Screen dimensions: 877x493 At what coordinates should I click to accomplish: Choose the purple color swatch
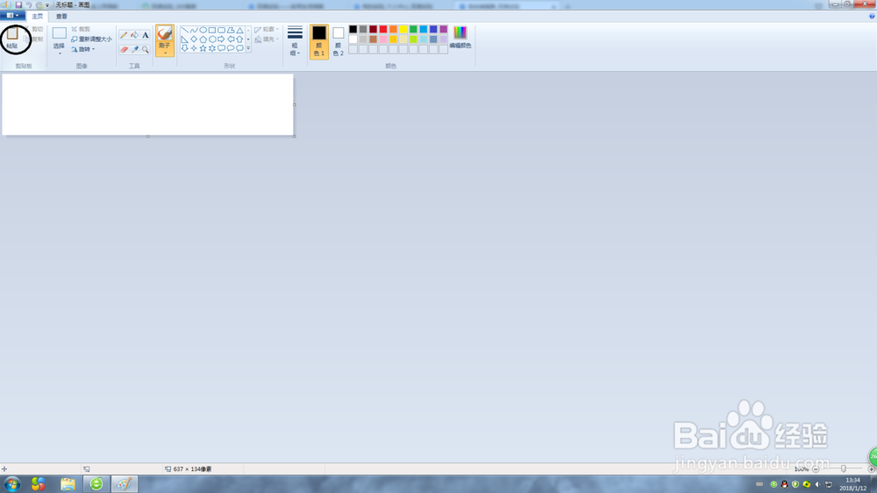444,29
